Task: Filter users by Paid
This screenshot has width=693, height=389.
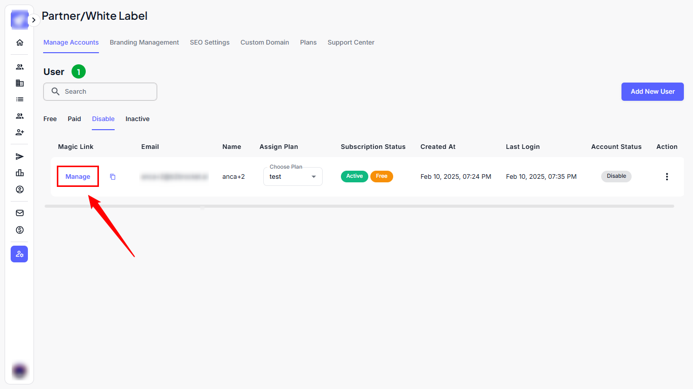Action: 74,119
